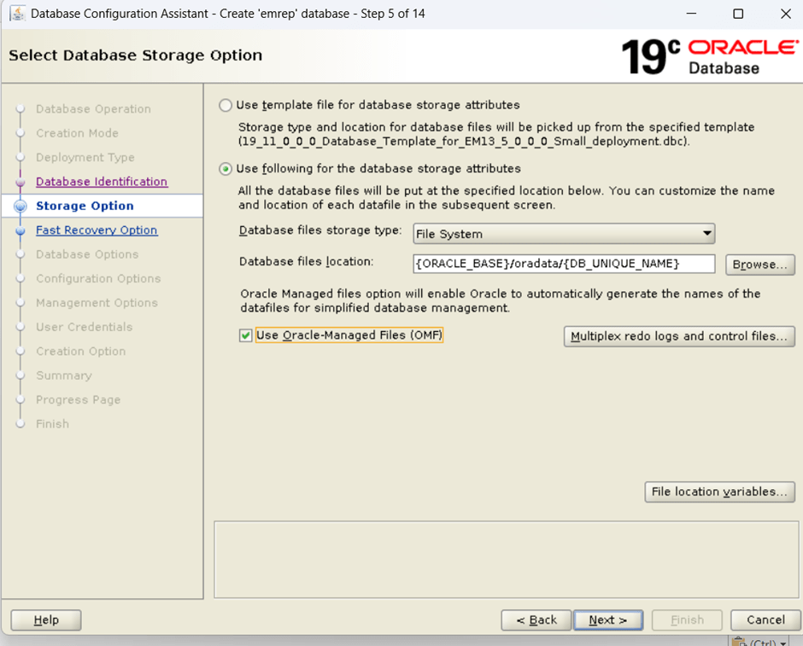Image resolution: width=803 pixels, height=646 pixels.
Task: Click the Next button
Action: (x=607, y=620)
